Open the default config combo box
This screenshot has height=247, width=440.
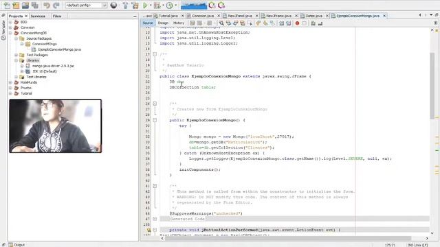86,5
